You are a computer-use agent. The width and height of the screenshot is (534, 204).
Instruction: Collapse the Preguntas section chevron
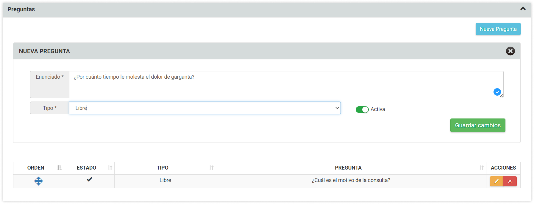(523, 9)
